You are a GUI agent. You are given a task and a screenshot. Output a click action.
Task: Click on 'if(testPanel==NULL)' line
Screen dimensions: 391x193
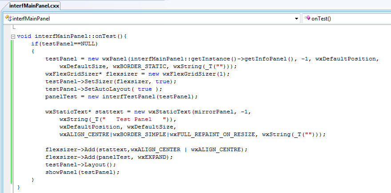click(x=64, y=44)
